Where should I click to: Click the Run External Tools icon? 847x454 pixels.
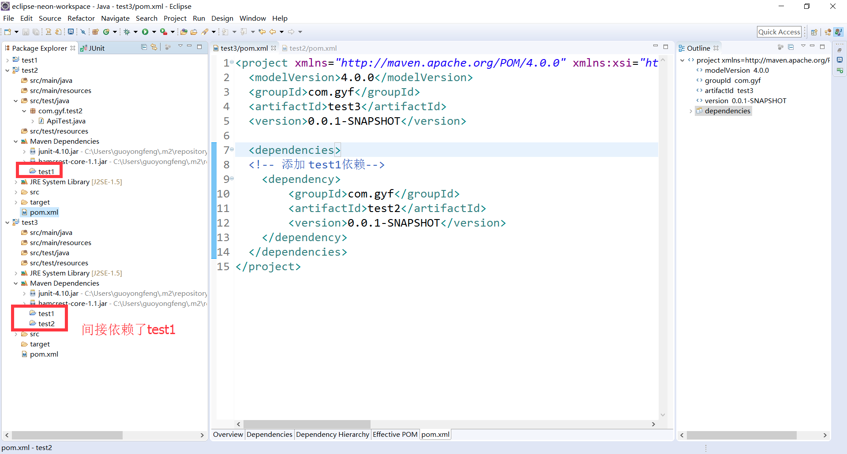coord(164,32)
